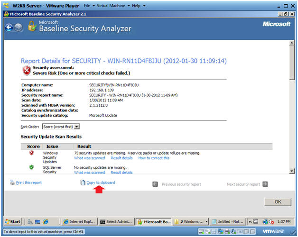Image resolution: width=298 pixels, height=237 pixels.
Task: Switch to Untitled Notepad taskbar button
Action: (228, 222)
